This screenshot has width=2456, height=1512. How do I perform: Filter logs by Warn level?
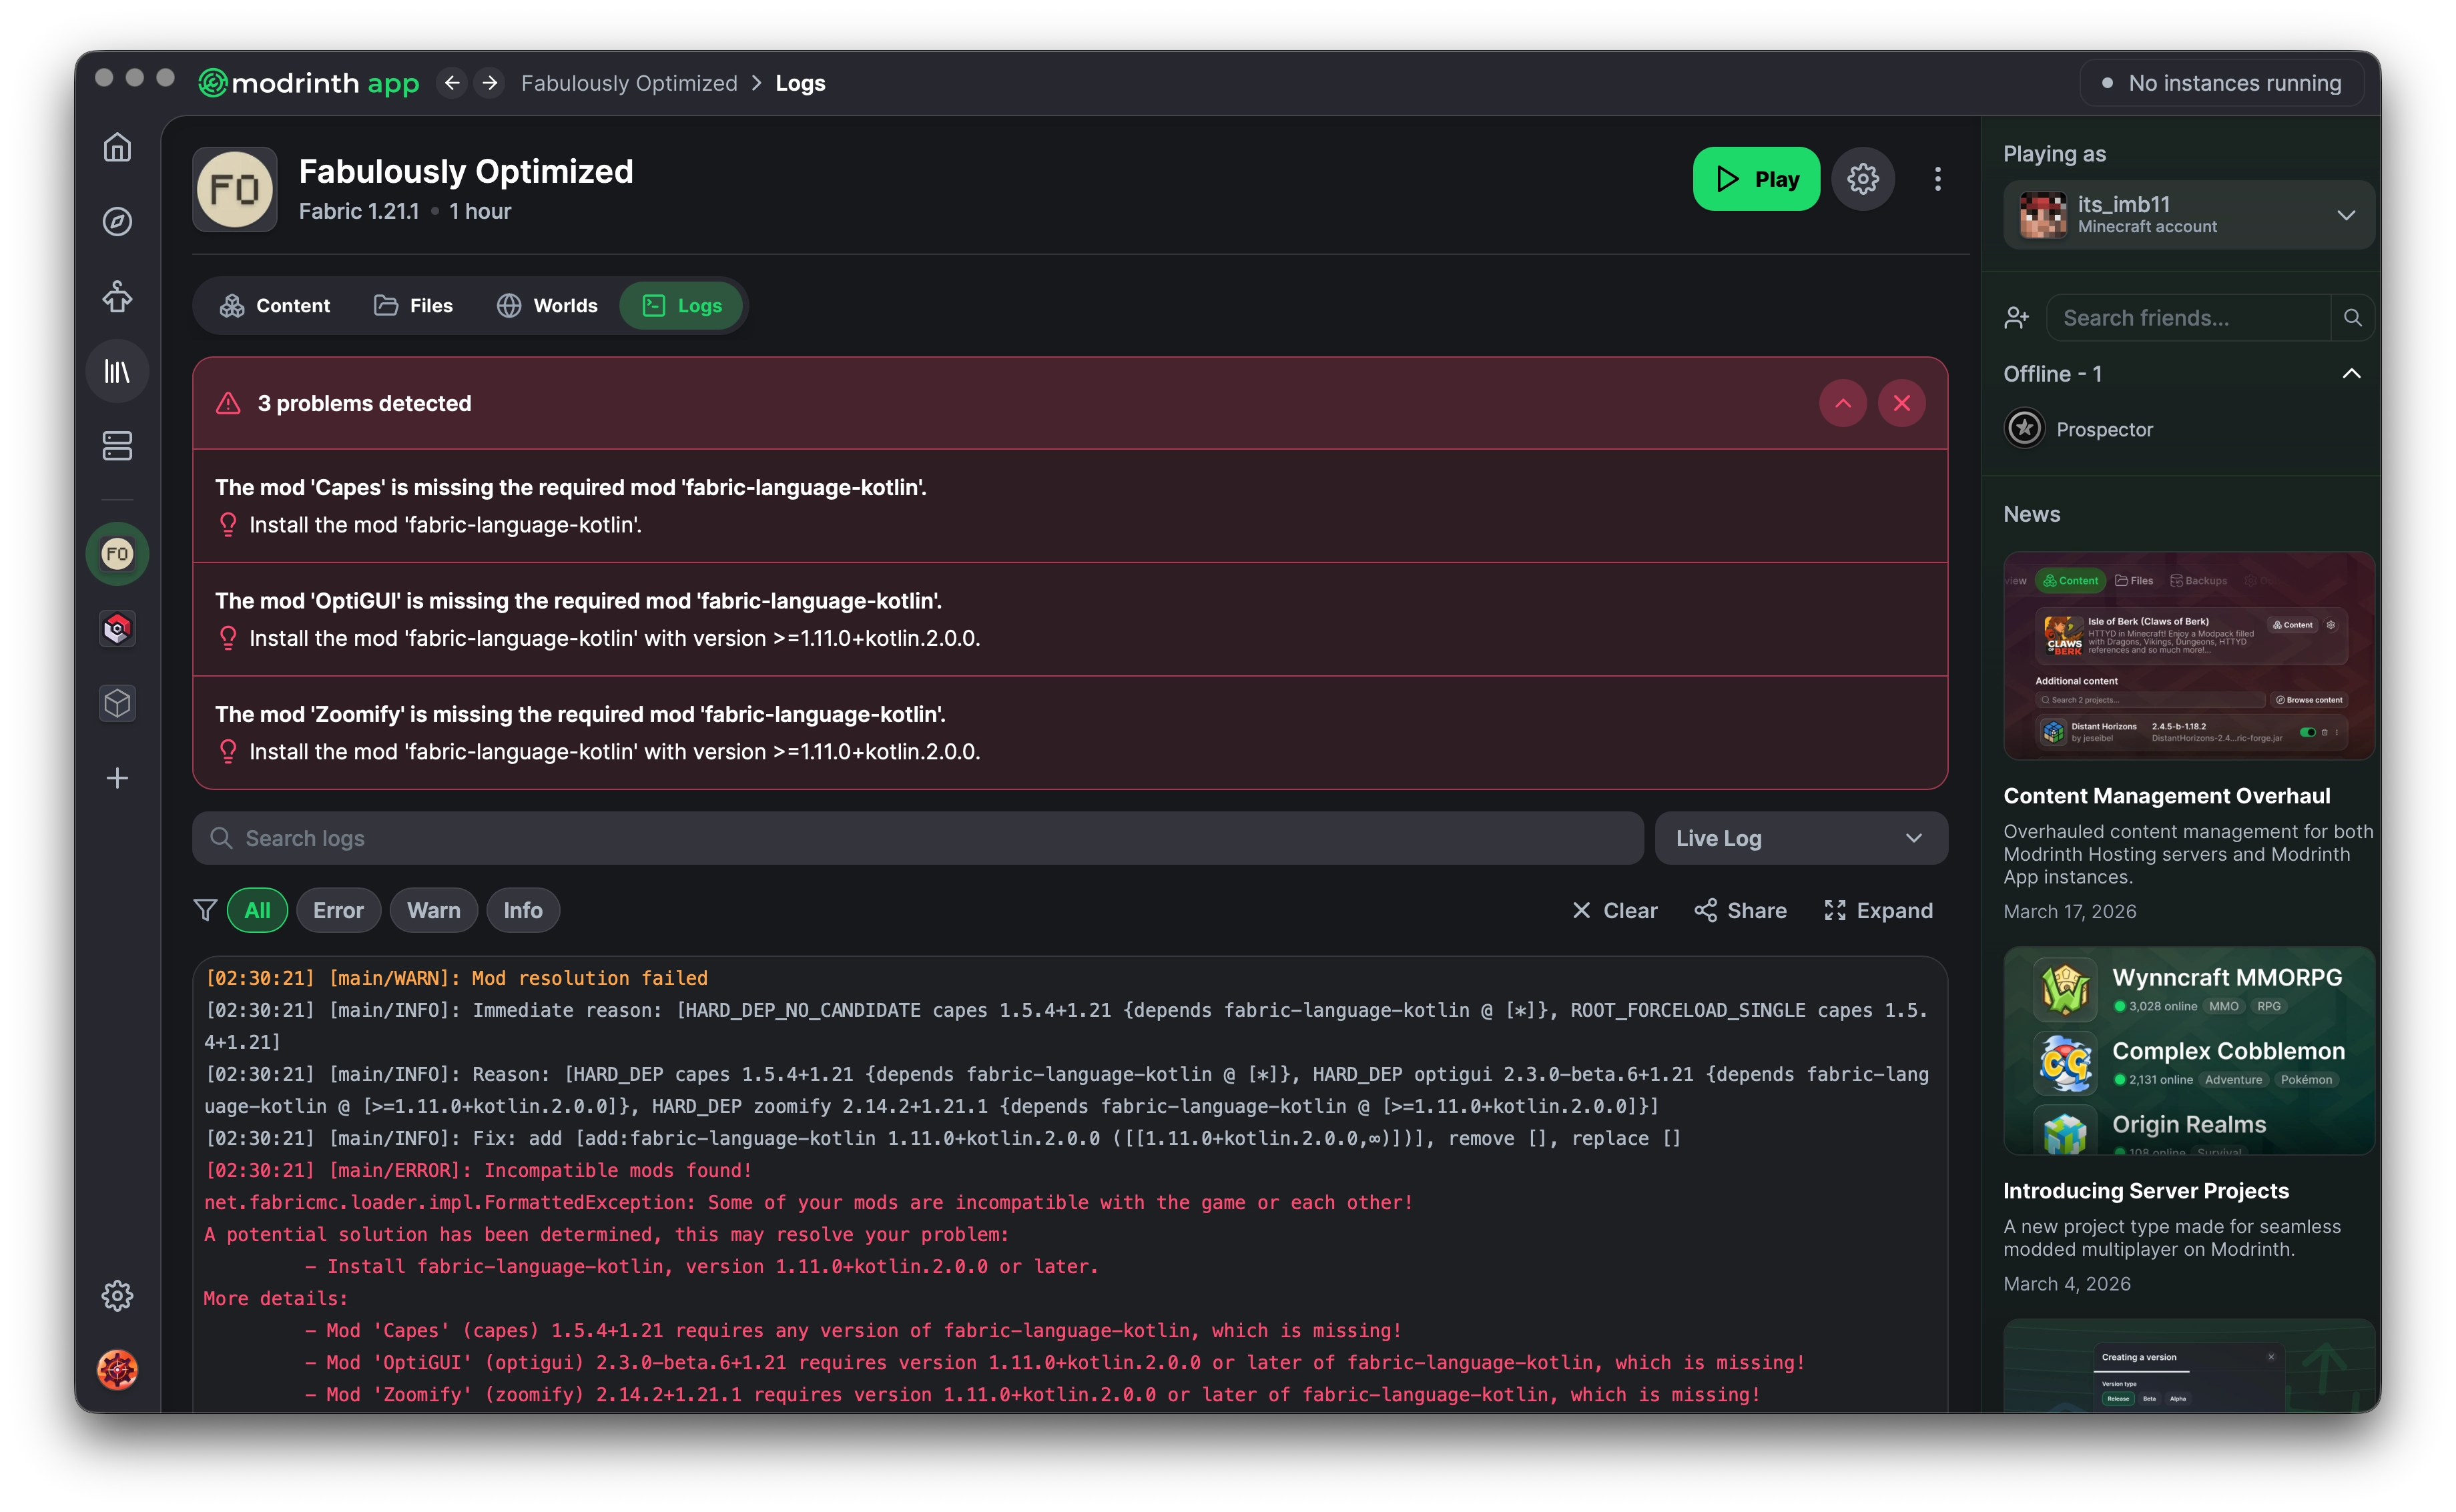point(434,910)
